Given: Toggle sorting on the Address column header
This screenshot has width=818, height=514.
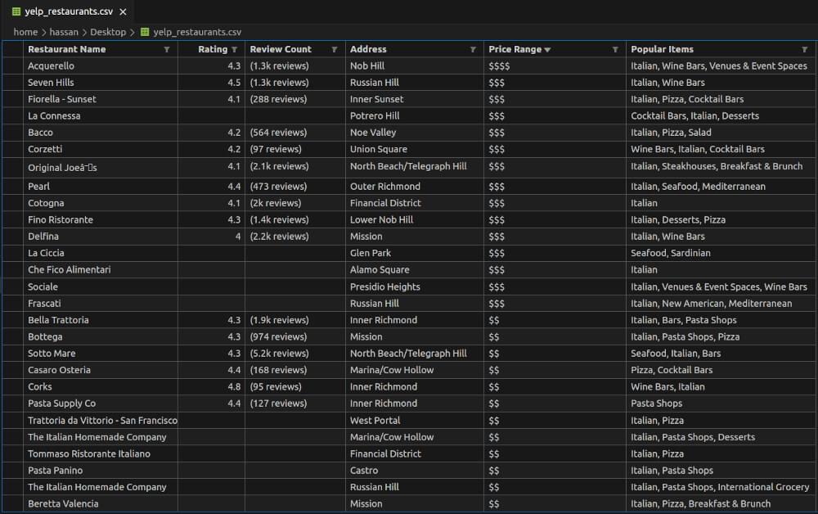Looking at the screenshot, I should [370, 49].
